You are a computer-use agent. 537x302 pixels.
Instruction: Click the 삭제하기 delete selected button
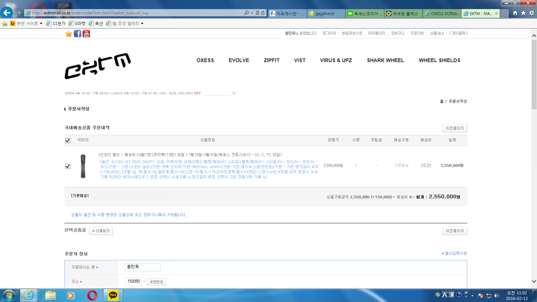point(100,231)
